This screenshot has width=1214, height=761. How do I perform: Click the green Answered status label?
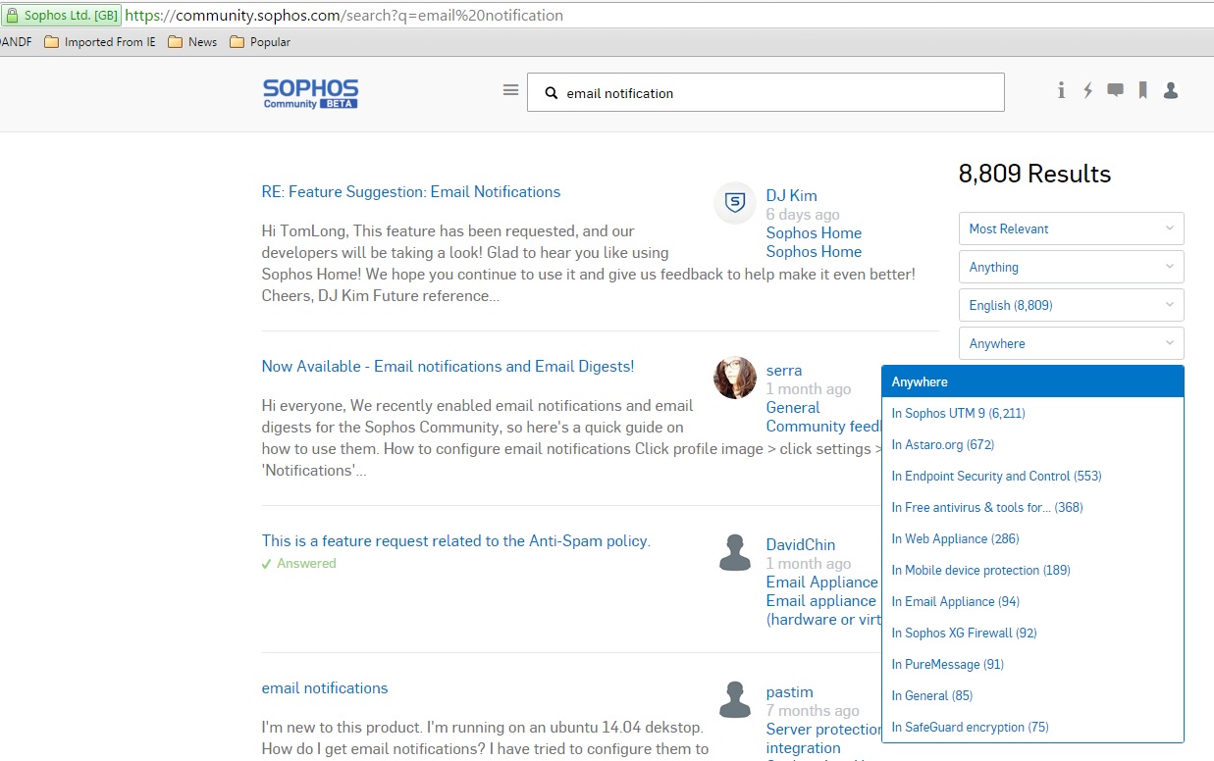click(x=298, y=564)
